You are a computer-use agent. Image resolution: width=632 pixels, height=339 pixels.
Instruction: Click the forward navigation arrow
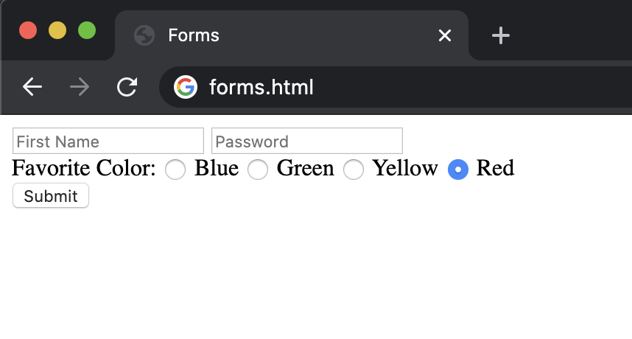pos(80,88)
